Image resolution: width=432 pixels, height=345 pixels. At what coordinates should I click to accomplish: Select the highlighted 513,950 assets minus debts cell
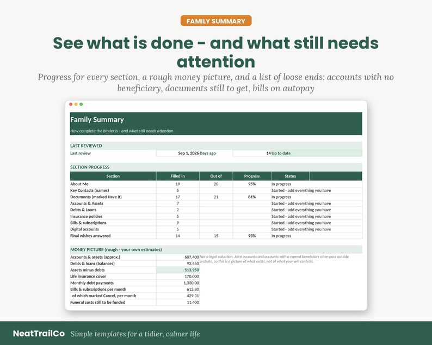pyautogui.click(x=178, y=270)
